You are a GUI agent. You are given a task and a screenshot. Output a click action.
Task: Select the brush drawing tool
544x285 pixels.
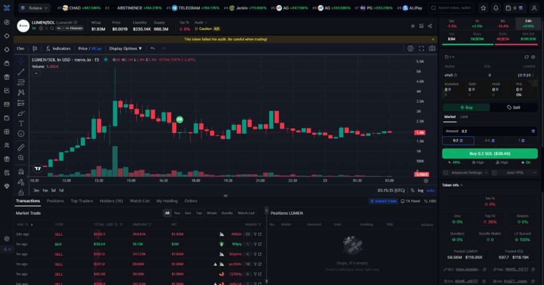tap(21, 113)
